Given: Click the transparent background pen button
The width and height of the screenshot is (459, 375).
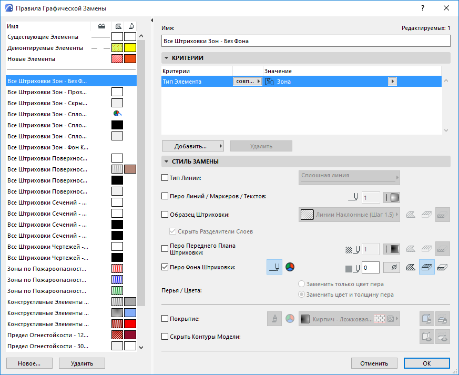Looking at the screenshot, I should (392, 268).
